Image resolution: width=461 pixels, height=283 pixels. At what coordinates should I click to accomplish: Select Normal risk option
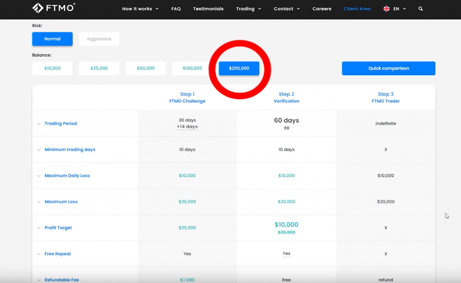[x=52, y=39]
